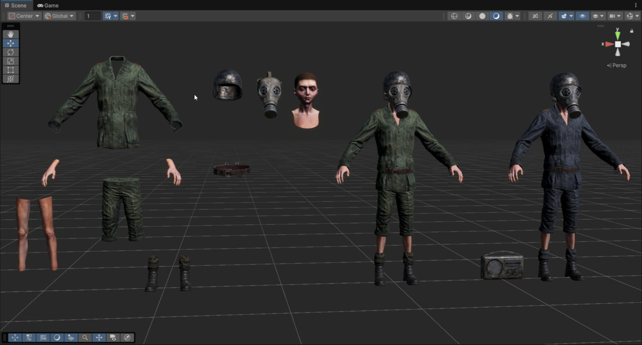Toggle scene audio mute button
The width and height of the screenshot is (642, 345).
coord(550,16)
